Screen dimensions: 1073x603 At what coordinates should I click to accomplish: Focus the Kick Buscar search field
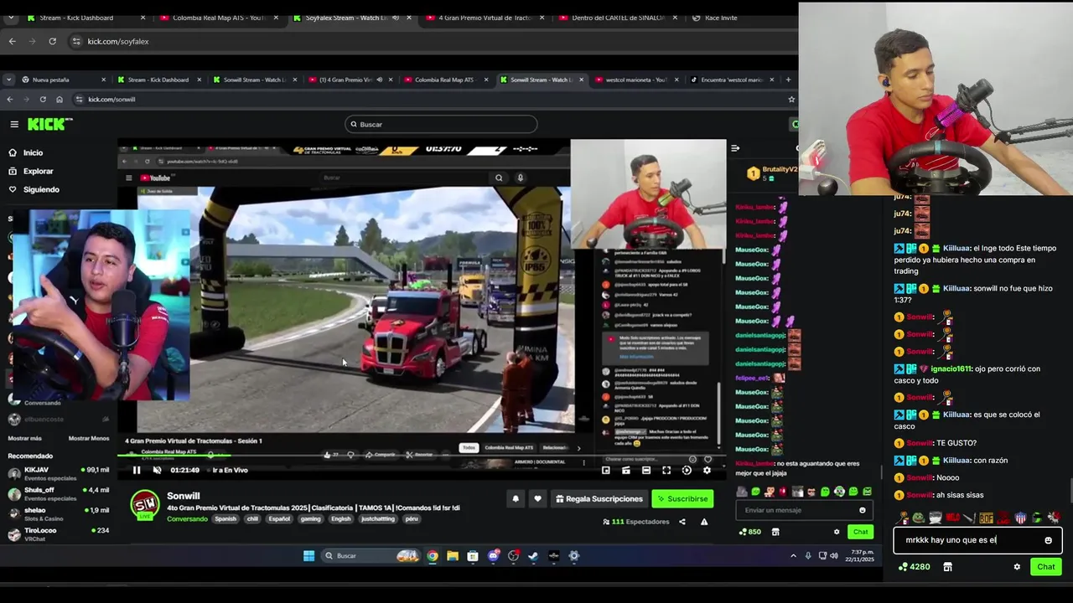click(x=441, y=124)
